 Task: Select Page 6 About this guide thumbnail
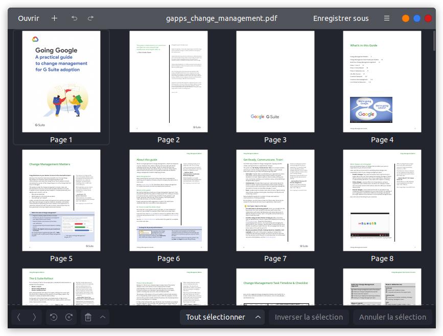169,200
